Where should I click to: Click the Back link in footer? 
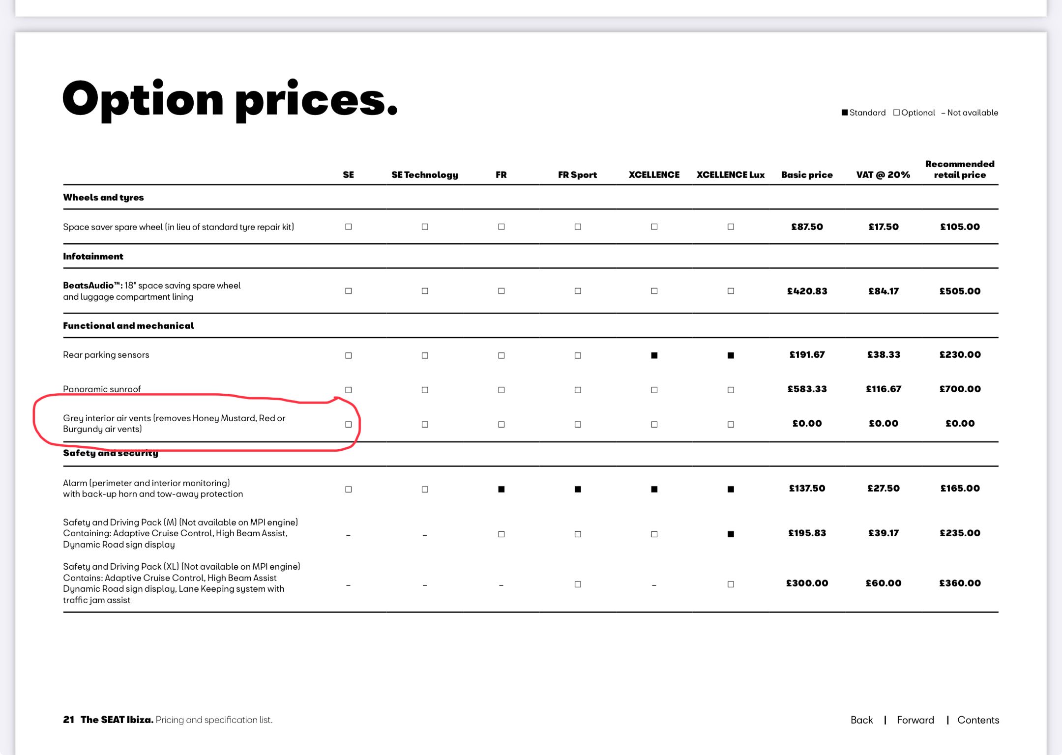(x=861, y=720)
